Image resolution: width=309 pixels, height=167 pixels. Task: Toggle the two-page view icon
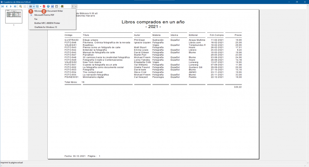(x=25, y=6)
